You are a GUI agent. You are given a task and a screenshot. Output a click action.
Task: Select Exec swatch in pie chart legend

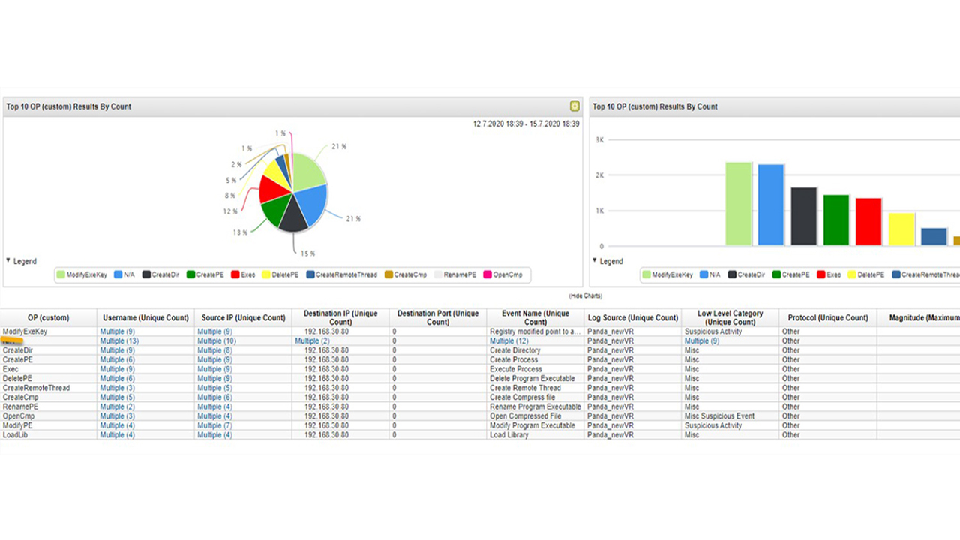click(235, 275)
